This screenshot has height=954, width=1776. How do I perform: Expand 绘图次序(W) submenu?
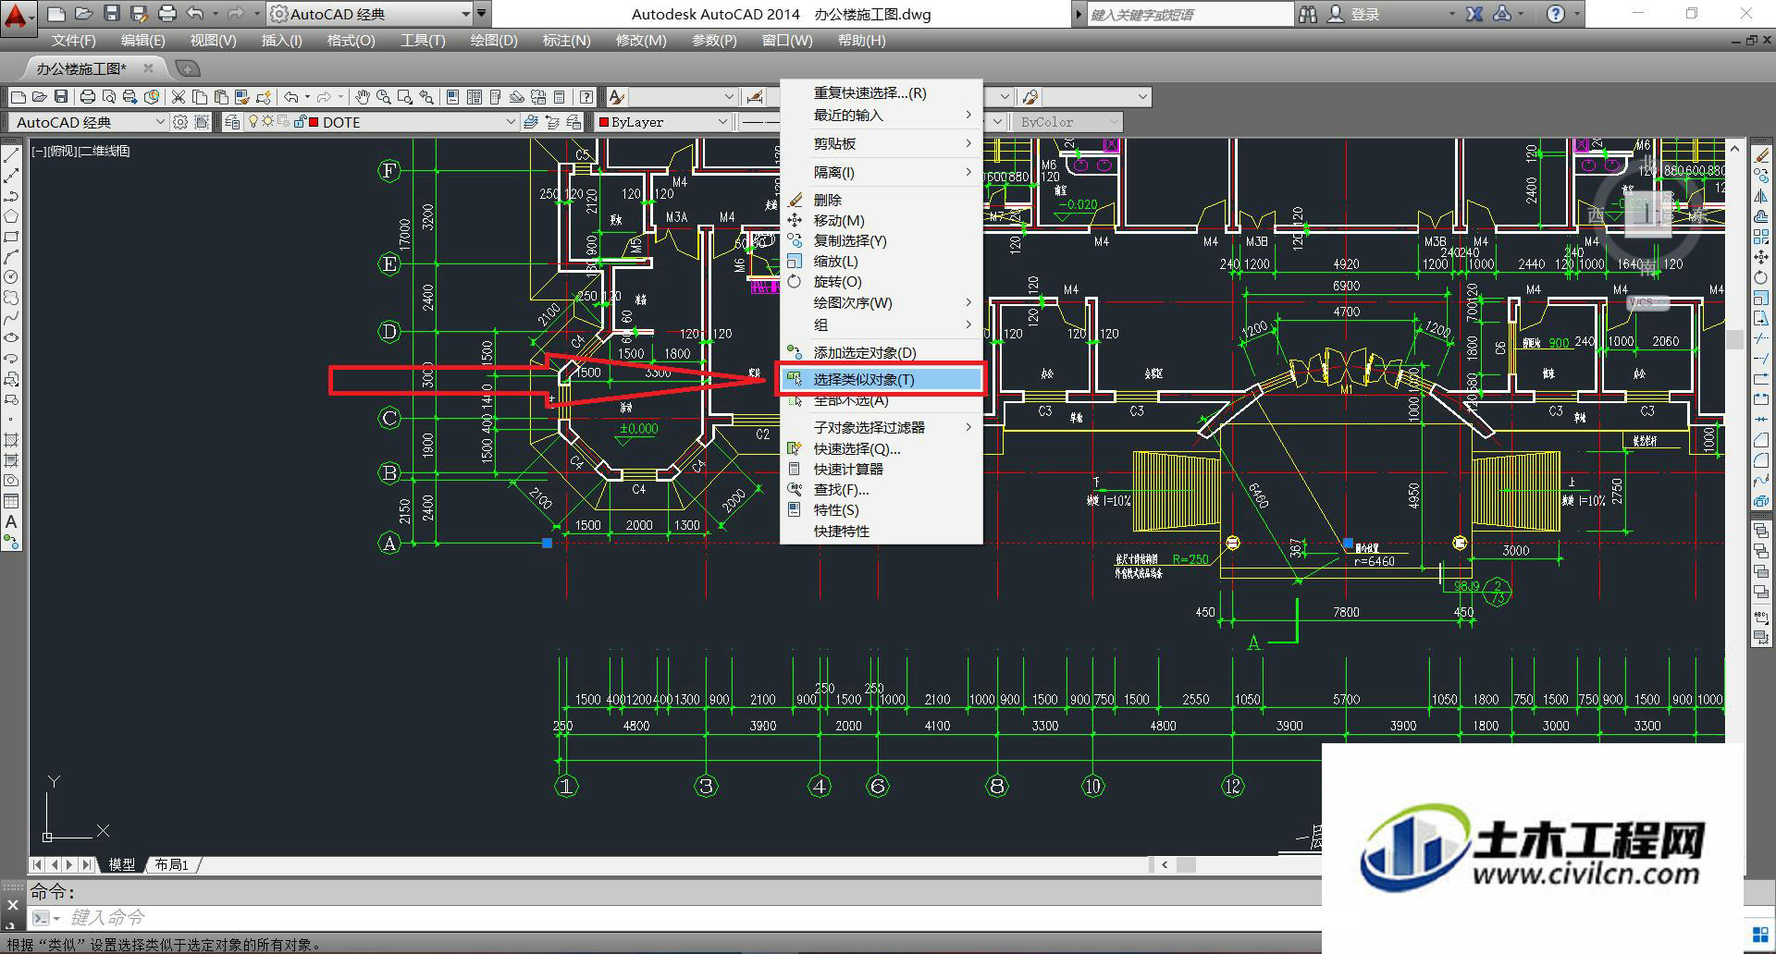(x=881, y=302)
